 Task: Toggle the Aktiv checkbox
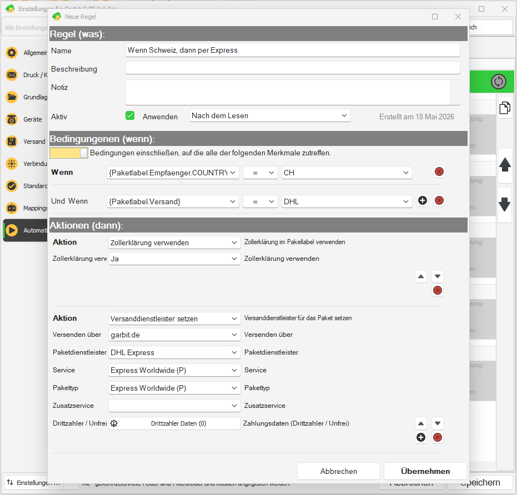[x=130, y=115]
